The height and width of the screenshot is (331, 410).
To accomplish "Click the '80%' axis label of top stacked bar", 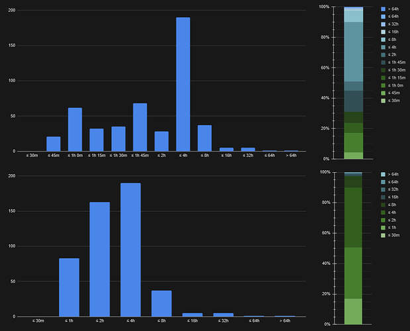I will [x=325, y=37].
